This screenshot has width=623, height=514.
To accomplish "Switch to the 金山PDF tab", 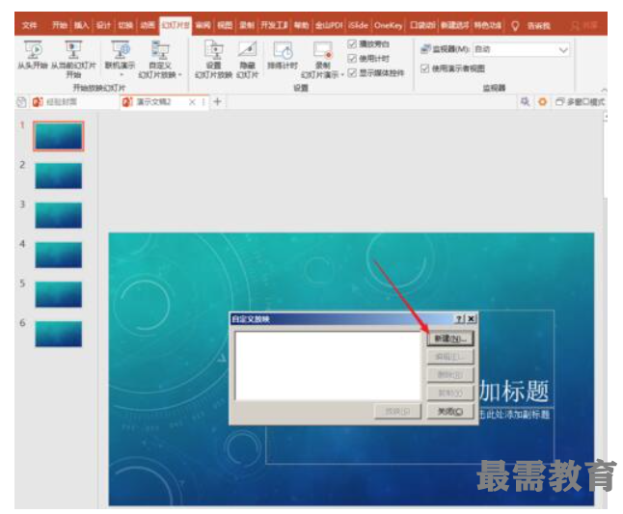I will [329, 25].
